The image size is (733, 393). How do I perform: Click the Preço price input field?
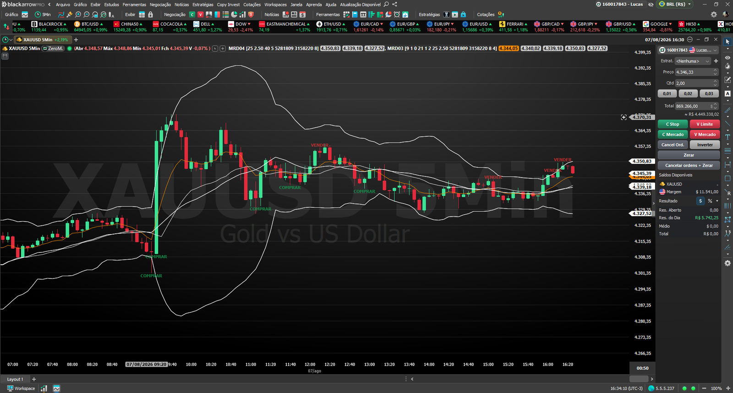[x=696, y=72]
